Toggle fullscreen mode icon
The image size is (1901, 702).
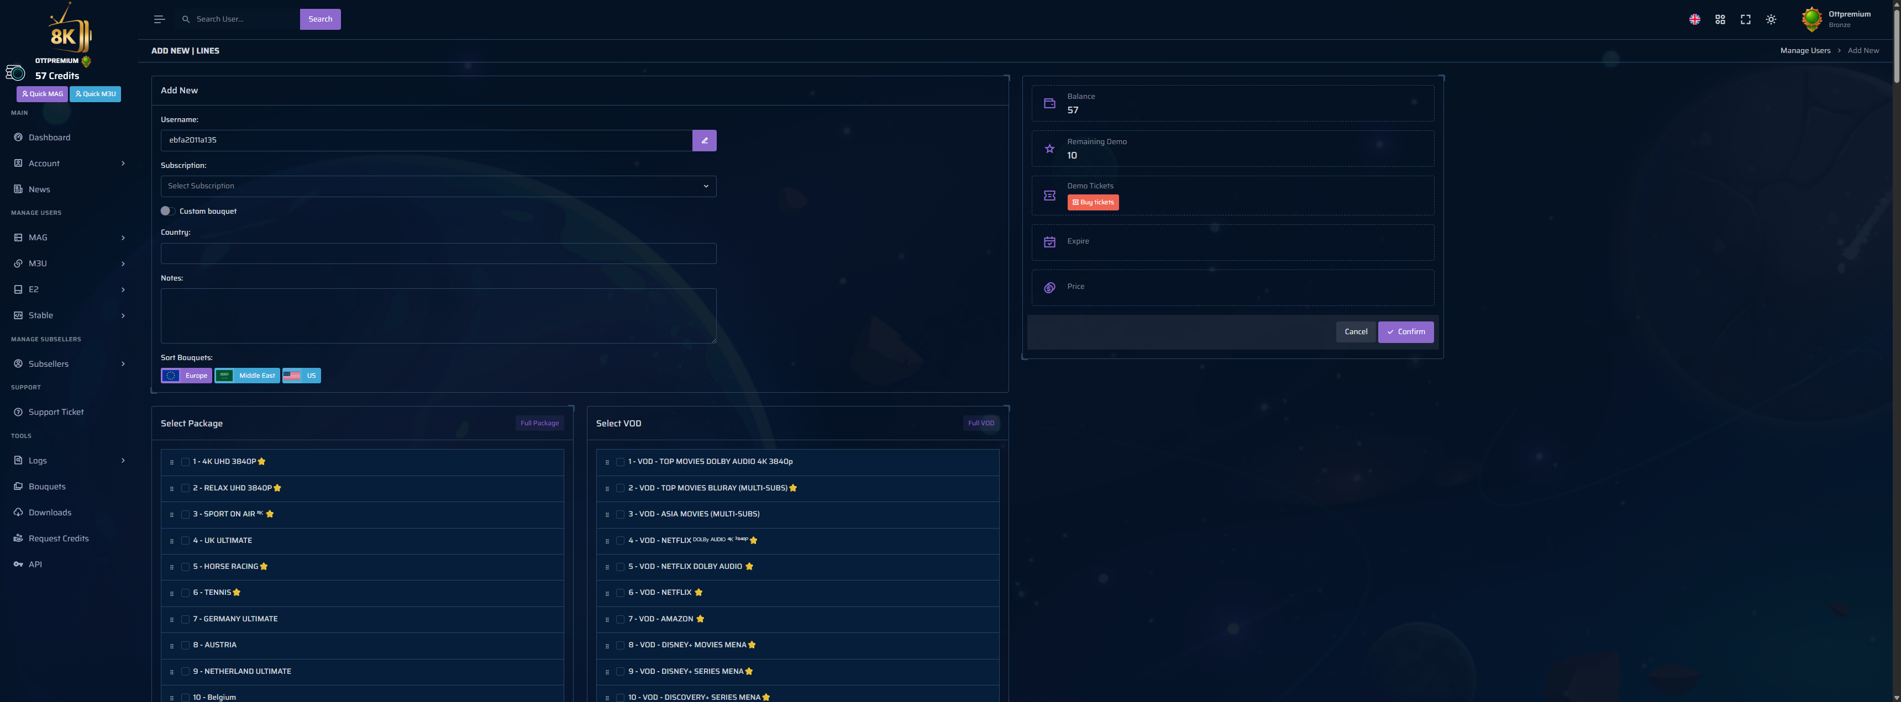[1745, 20]
